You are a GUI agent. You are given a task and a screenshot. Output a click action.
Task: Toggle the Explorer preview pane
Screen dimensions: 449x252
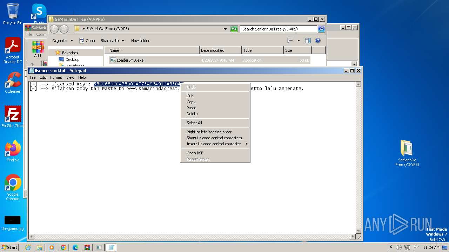[x=308, y=41]
